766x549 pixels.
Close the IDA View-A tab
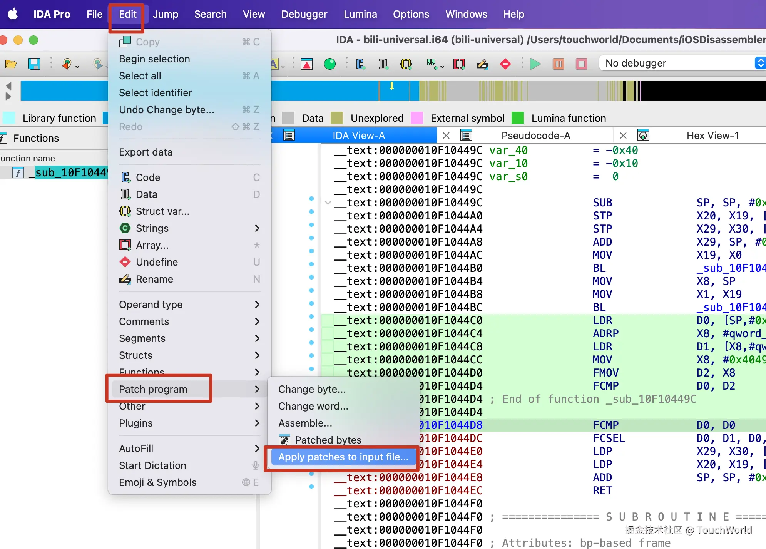click(446, 136)
